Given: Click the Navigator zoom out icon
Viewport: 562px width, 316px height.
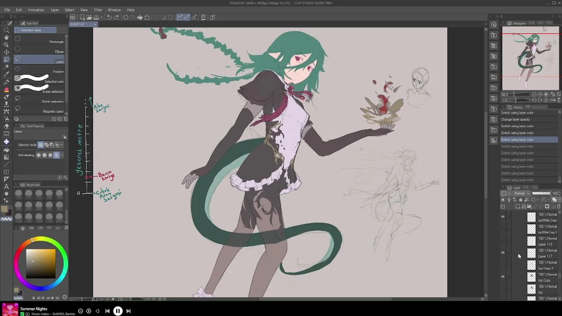Looking at the screenshot, I should [534, 94].
